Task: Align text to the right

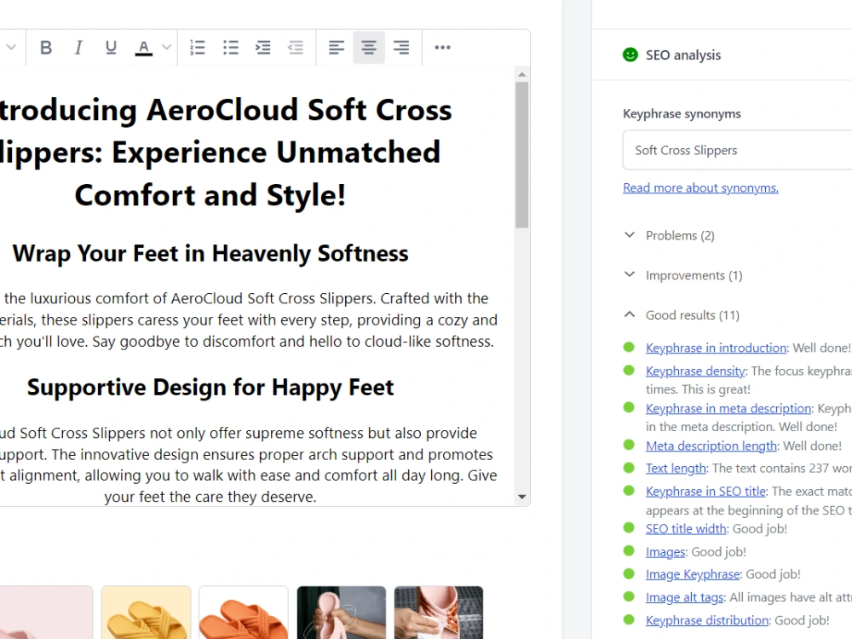Action: tap(401, 47)
